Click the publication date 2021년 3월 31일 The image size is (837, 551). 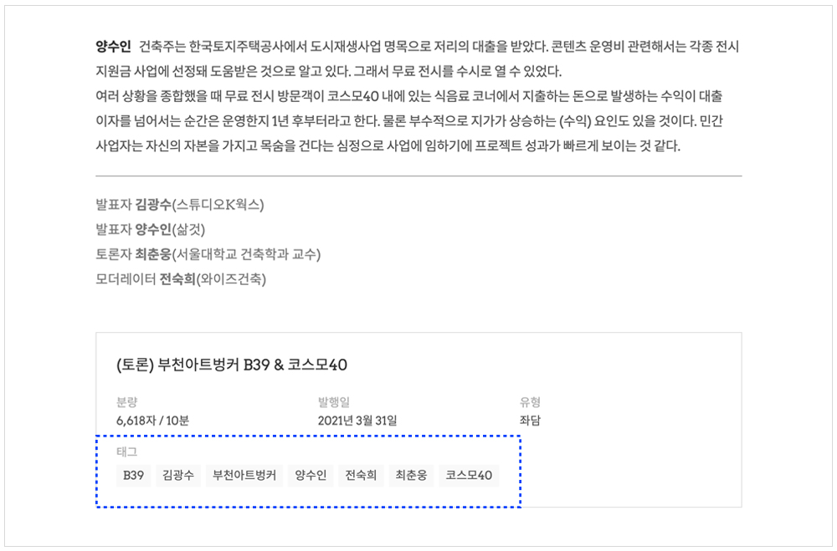pyautogui.click(x=357, y=420)
